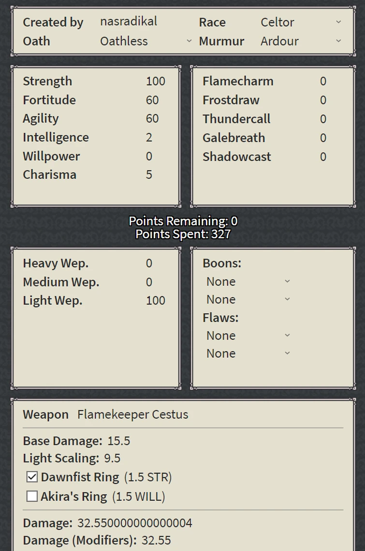Expand the first Flaws dropdown
This screenshot has width=365, height=551.
click(x=288, y=335)
